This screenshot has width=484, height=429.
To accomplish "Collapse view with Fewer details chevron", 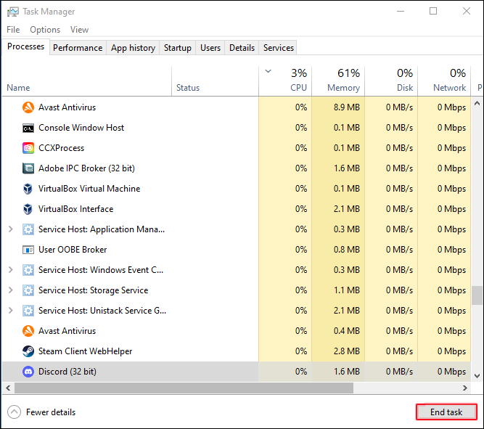I will point(14,412).
